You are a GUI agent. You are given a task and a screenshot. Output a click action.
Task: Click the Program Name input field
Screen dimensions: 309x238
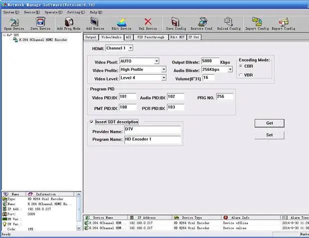(x=152, y=139)
